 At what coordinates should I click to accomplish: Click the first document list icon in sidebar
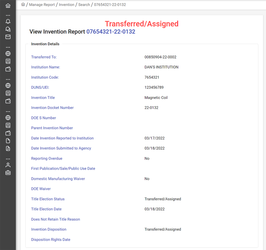pyautogui.click(x=8, y=61)
